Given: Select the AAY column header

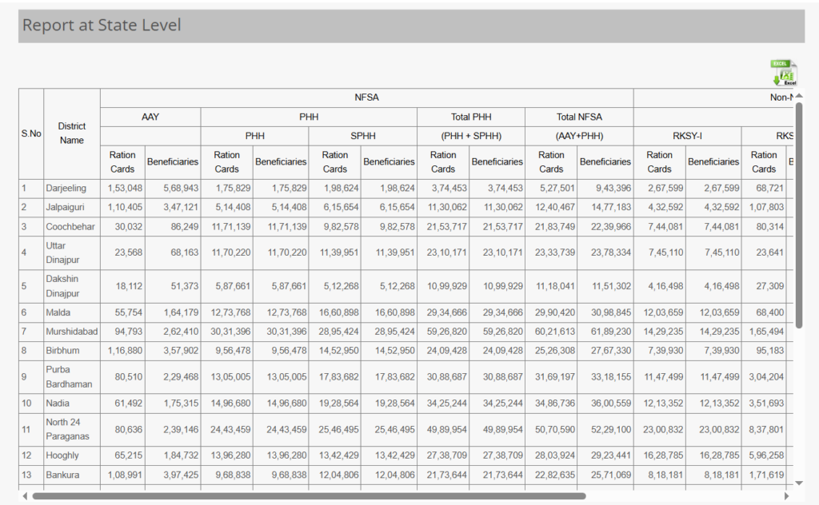Looking at the screenshot, I should (x=150, y=117).
